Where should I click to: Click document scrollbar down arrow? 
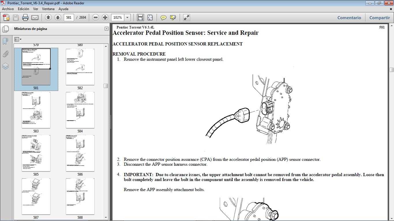391,219
